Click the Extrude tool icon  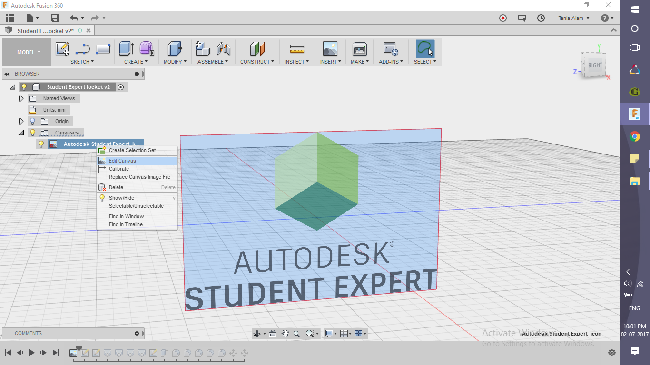pyautogui.click(x=126, y=48)
